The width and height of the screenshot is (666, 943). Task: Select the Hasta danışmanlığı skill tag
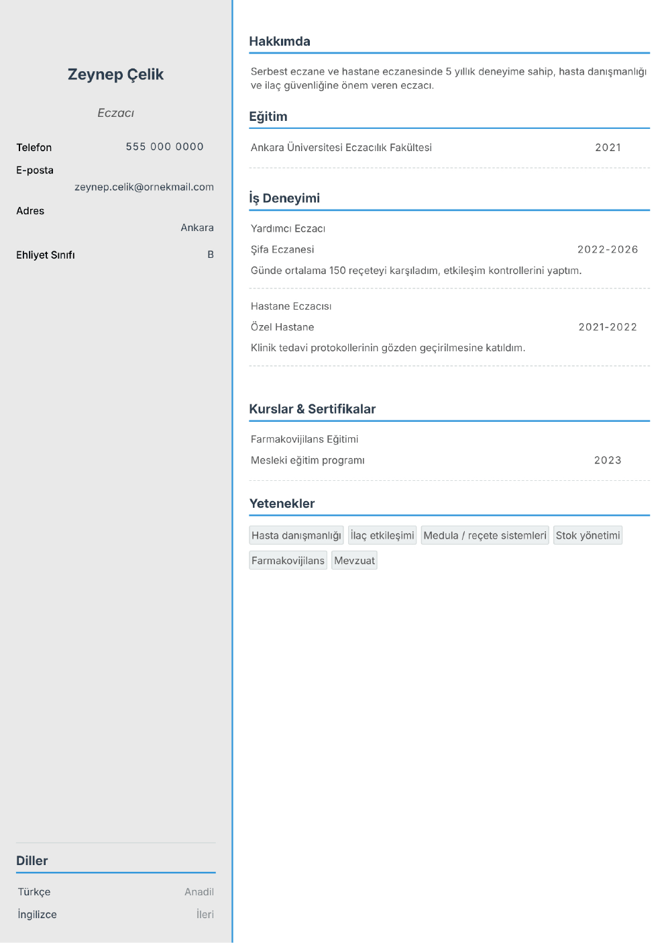pyautogui.click(x=296, y=535)
